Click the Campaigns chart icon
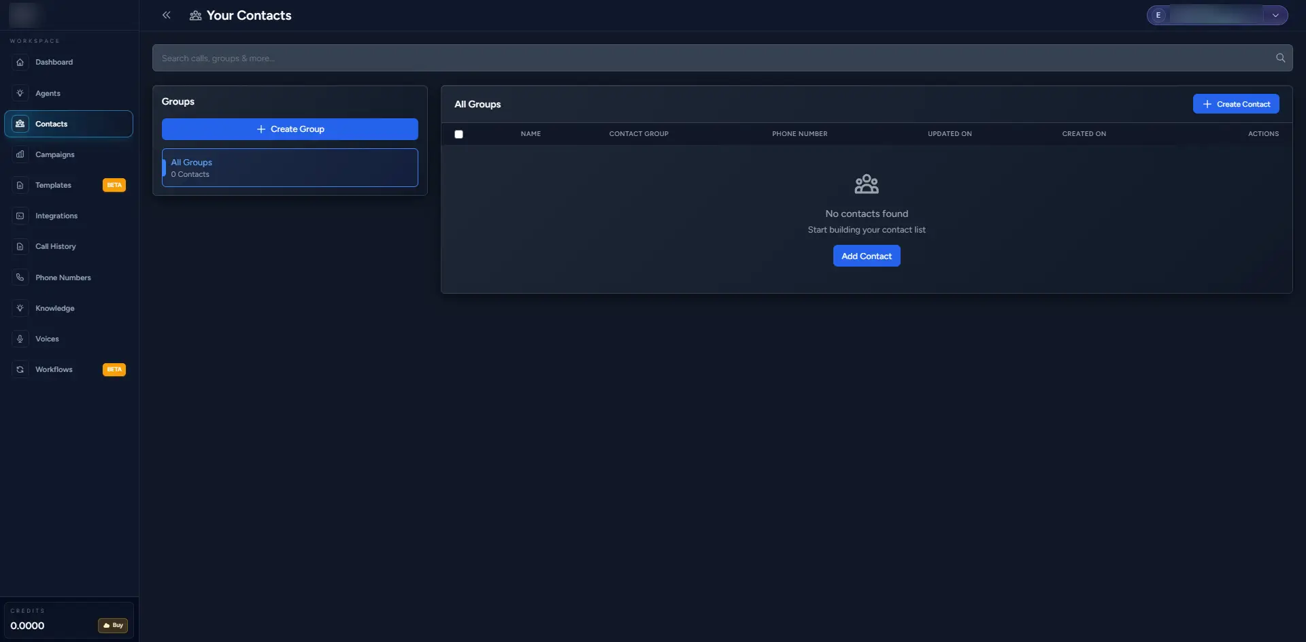This screenshot has height=642, width=1306. coord(20,154)
